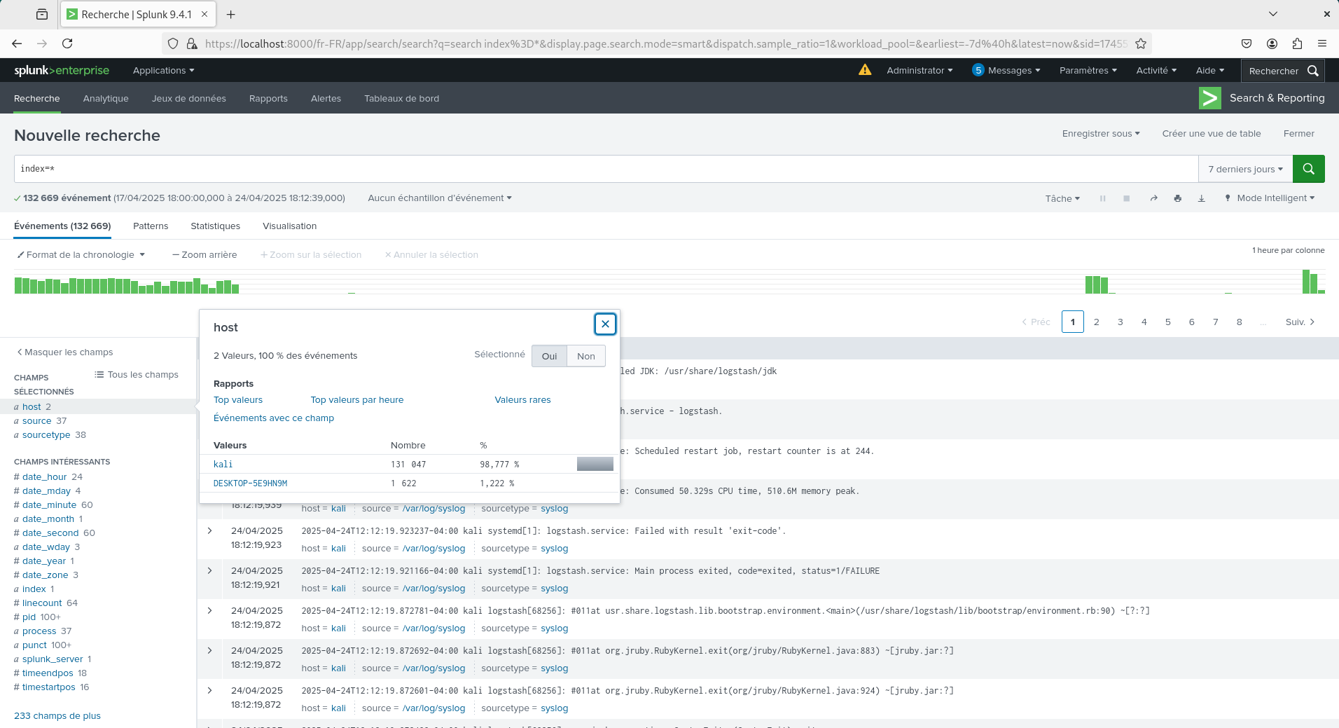Open Top valeurs report link
1339x728 pixels.
coord(238,400)
